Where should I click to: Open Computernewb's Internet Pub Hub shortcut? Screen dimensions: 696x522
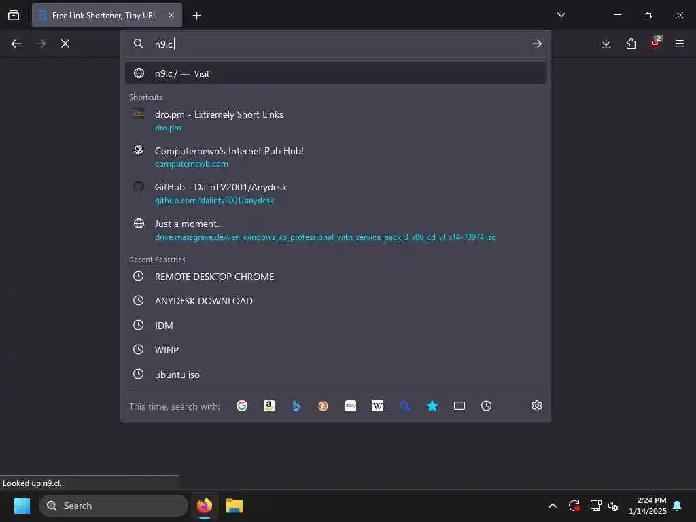pyautogui.click(x=336, y=157)
